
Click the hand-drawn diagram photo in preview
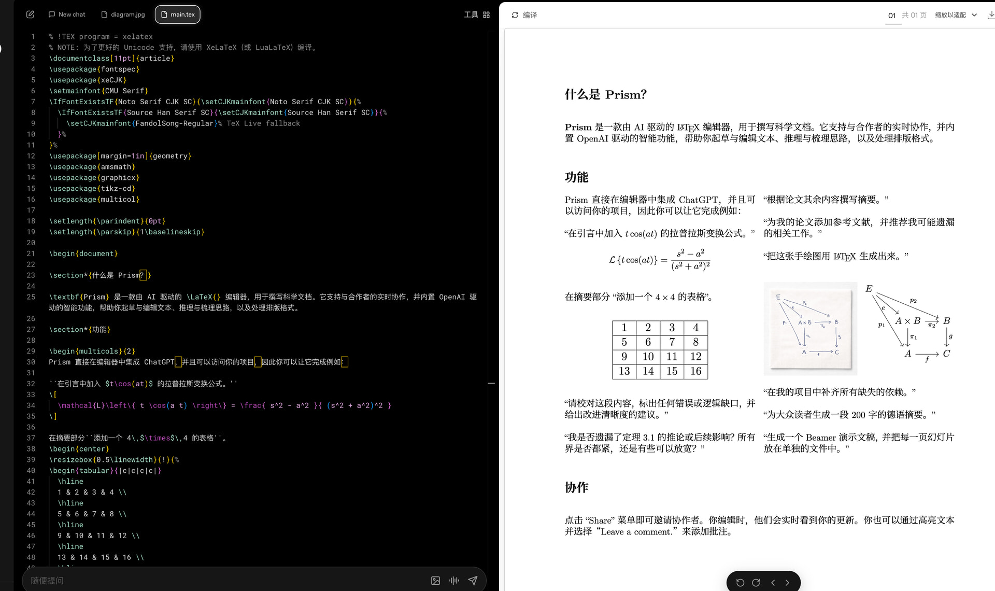tap(811, 329)
